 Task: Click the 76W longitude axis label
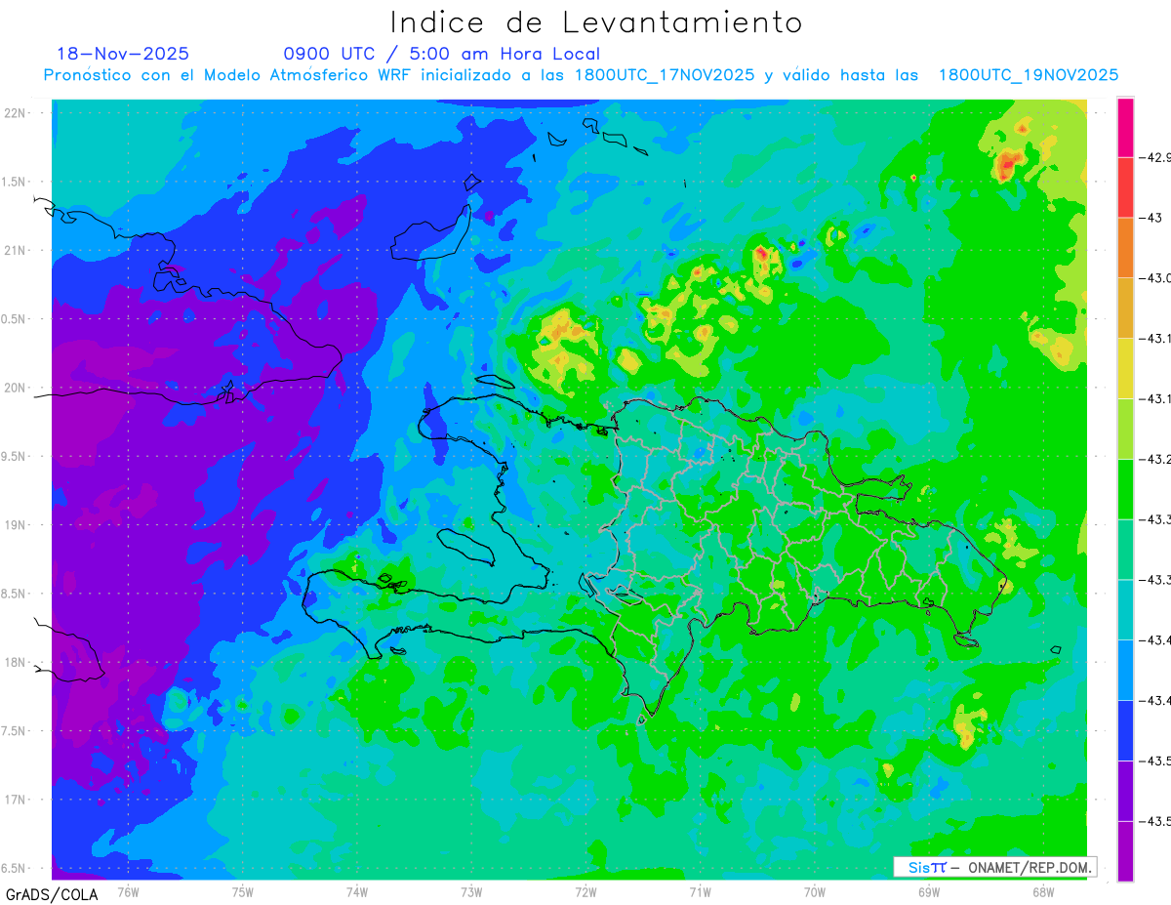128,890
